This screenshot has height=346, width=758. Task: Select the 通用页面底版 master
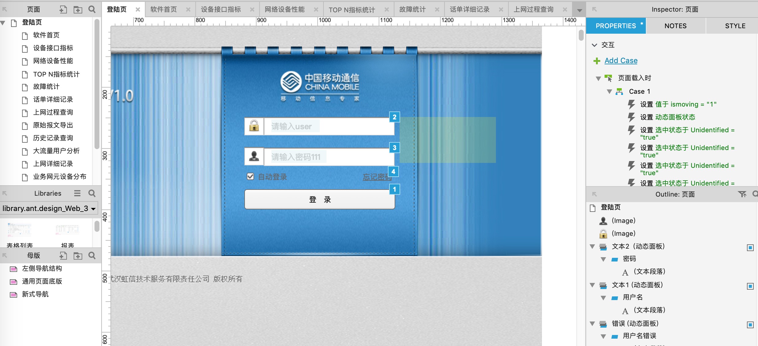(42, 281)
